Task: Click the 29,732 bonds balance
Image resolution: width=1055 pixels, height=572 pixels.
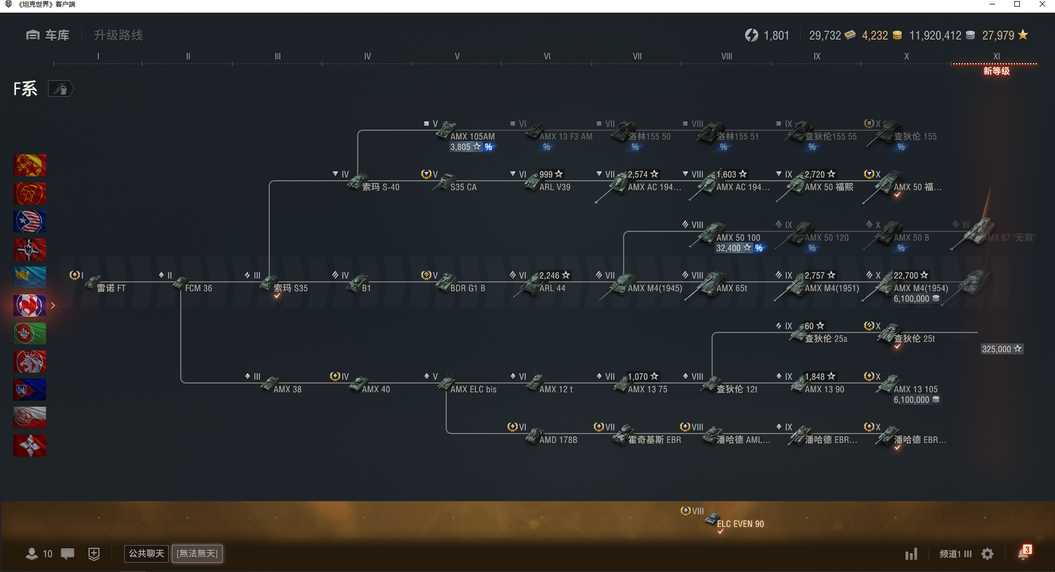Action: click(832, 35)
